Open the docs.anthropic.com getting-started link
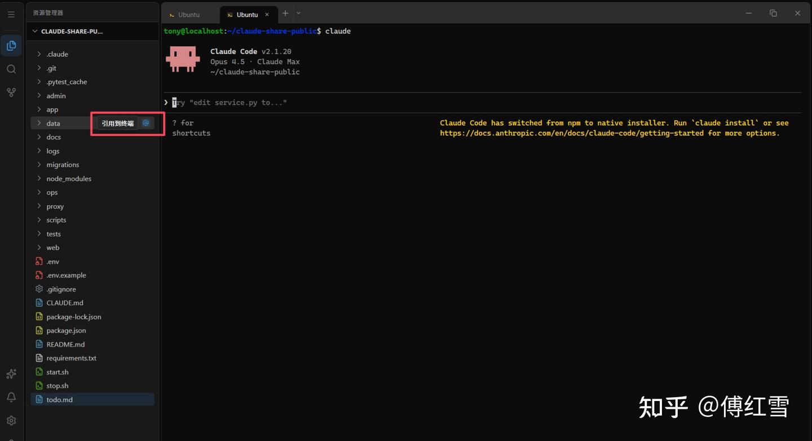Viewport: 812px width, 441px height. (572, 134)
